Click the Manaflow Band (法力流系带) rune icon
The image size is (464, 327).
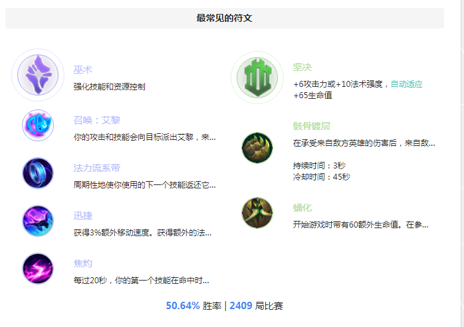point(38,173)
